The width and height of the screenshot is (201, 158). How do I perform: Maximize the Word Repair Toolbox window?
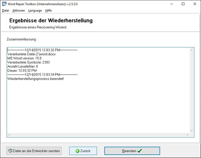[x=183, y=4]
